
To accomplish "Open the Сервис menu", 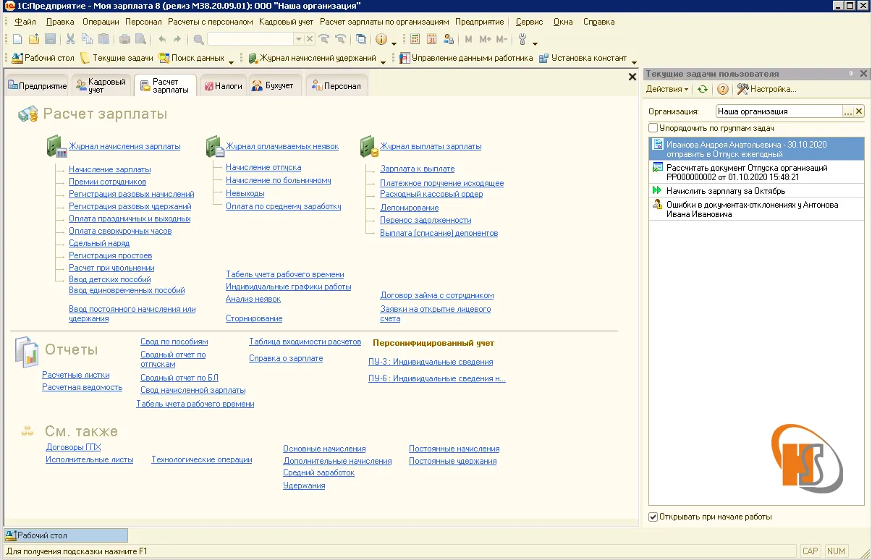I will (530, 22).
